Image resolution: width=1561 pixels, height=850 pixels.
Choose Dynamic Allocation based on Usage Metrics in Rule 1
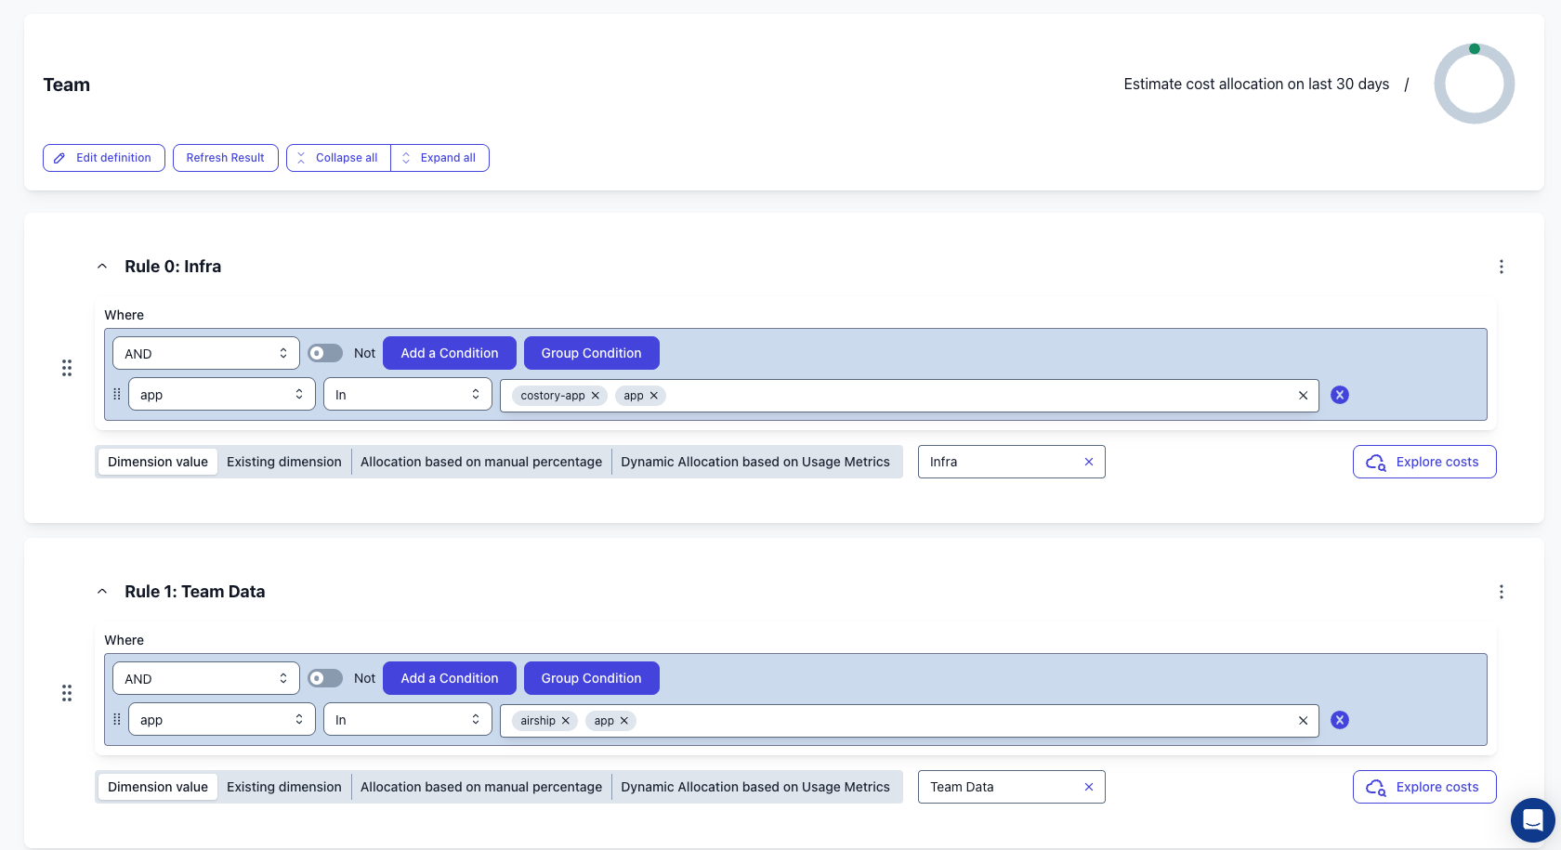coord(755,787)
